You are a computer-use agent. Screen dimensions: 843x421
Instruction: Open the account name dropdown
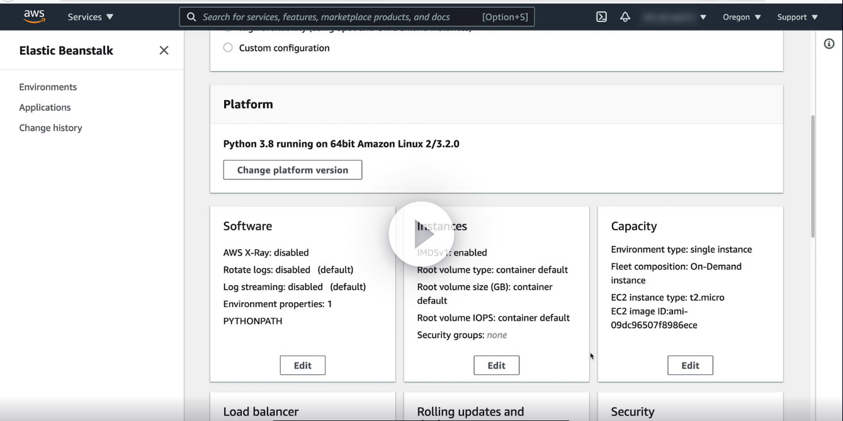[x=675, y=17]
